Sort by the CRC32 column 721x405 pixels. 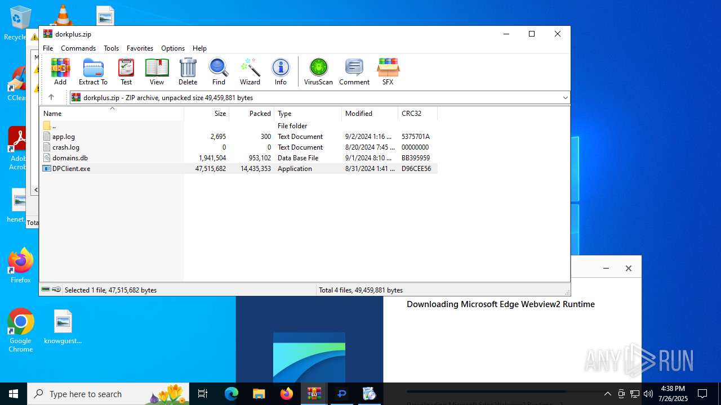tap(417, 114)
